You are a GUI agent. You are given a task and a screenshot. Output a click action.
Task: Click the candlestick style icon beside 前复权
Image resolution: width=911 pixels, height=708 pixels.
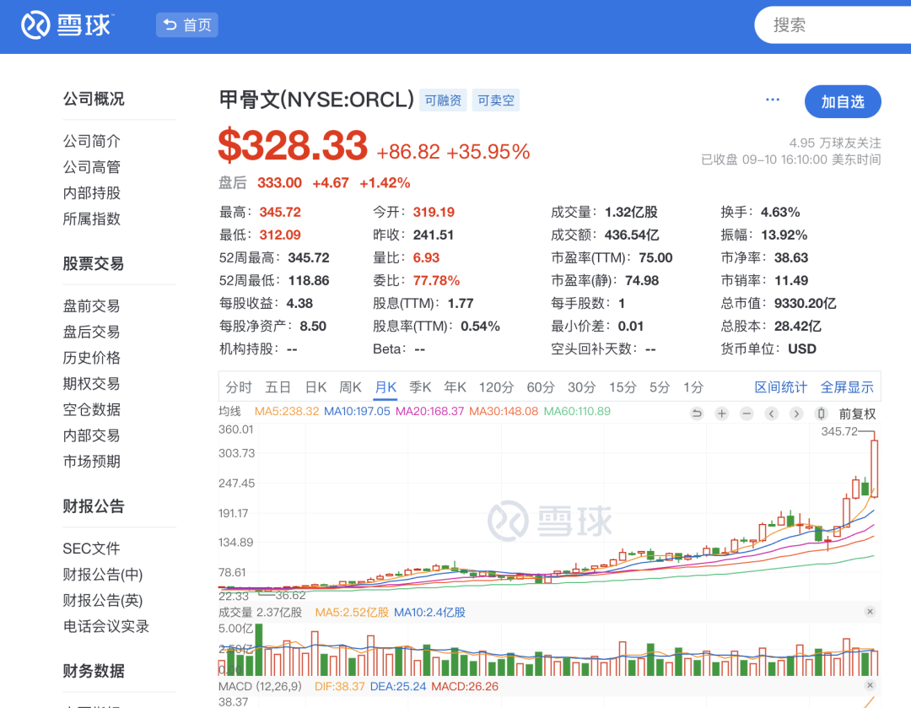pyautogui.click(x=822, y=413)
